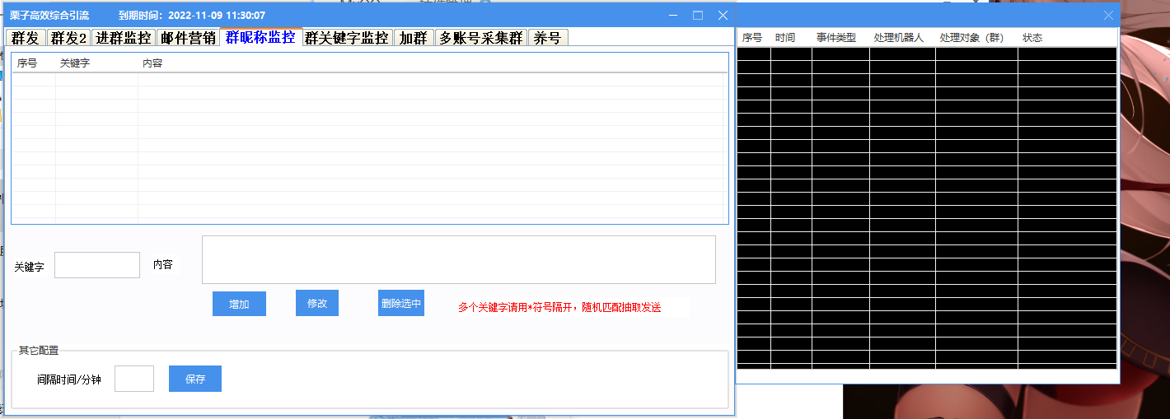This screenshot has height=419, width=1170.
Task: Close the right-side event log window
Action: pyautogui.click(x=1108, y=16)
